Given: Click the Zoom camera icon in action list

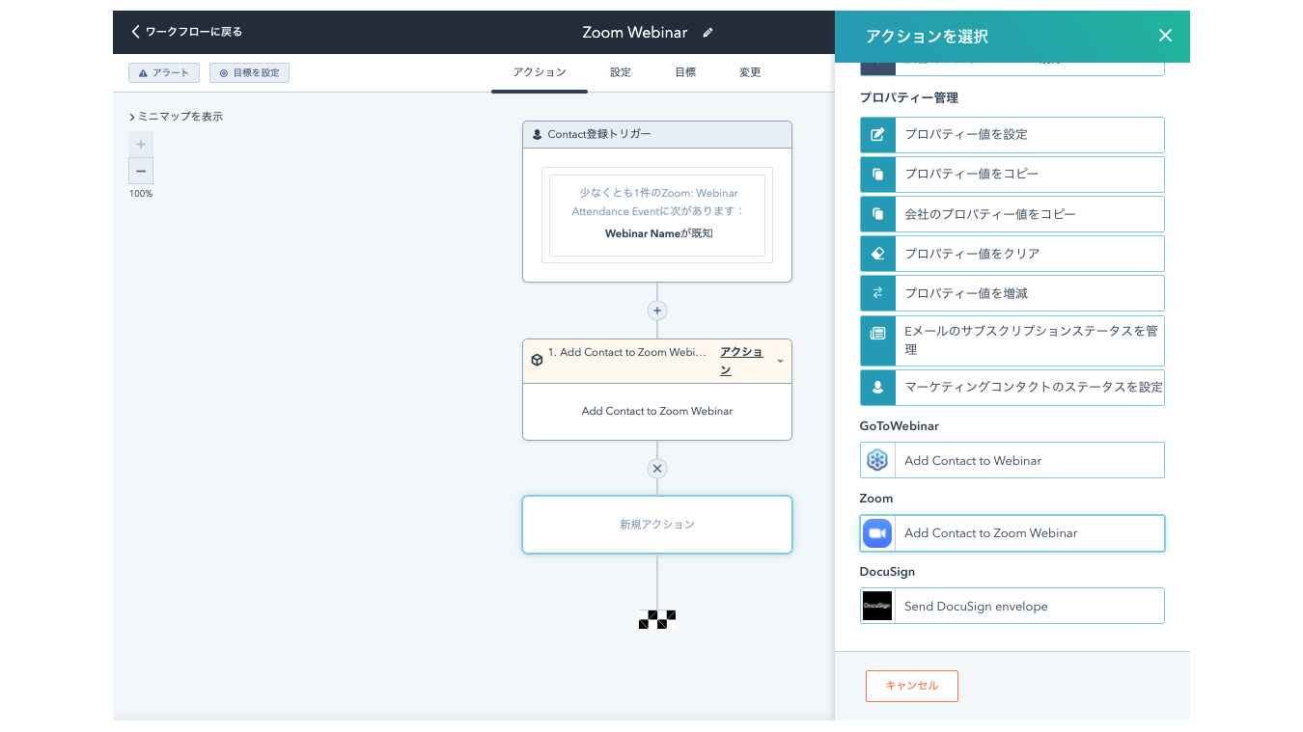Looking at the screenshot, I should click(876, 533).
